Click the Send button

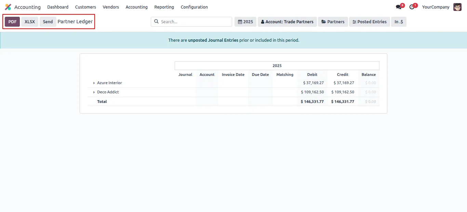48,22
